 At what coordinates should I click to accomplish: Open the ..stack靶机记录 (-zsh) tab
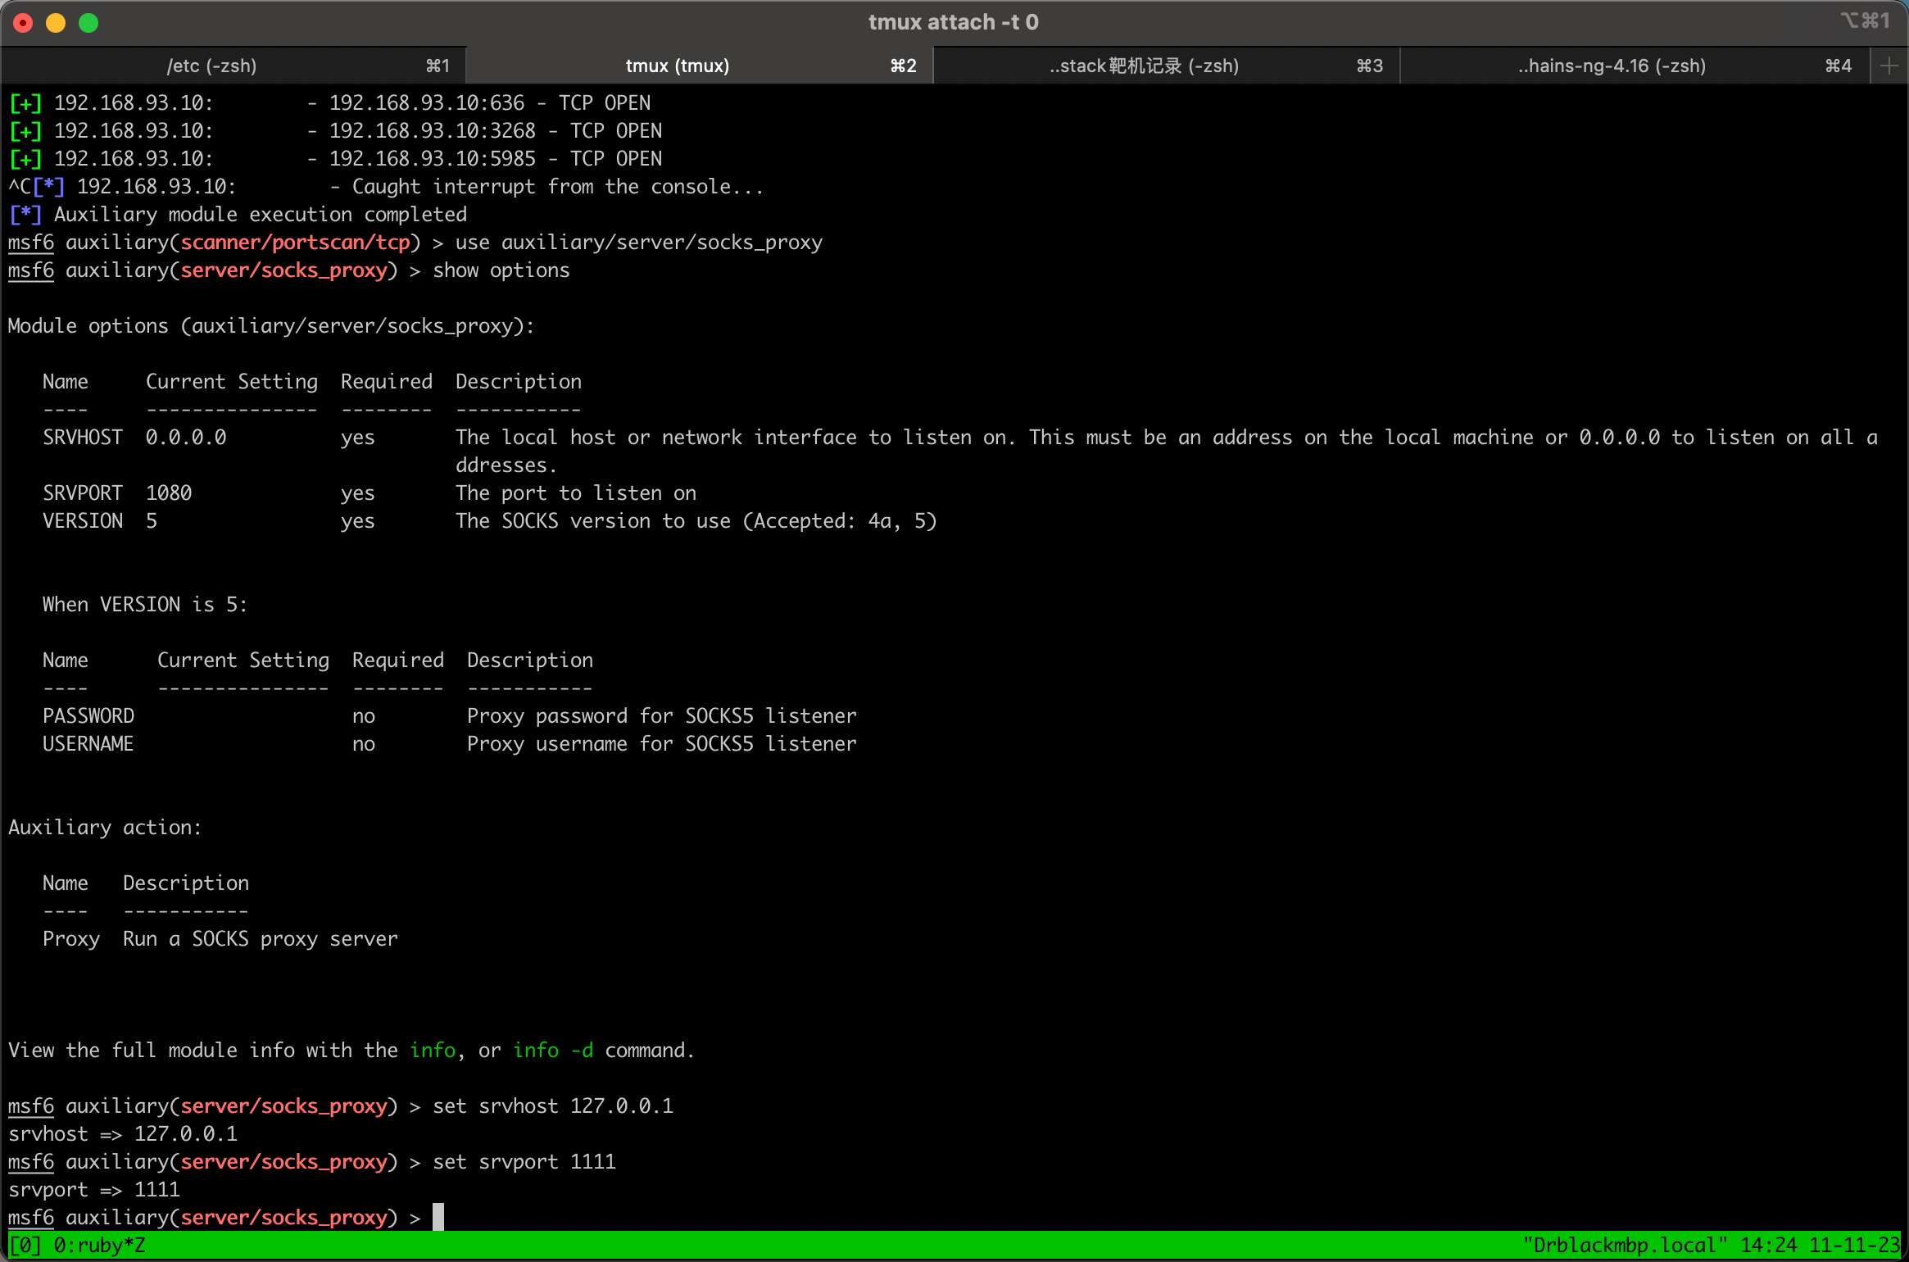1167,66
